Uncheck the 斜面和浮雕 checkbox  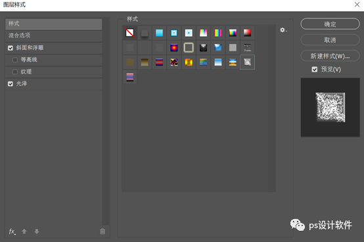(11, 48)
